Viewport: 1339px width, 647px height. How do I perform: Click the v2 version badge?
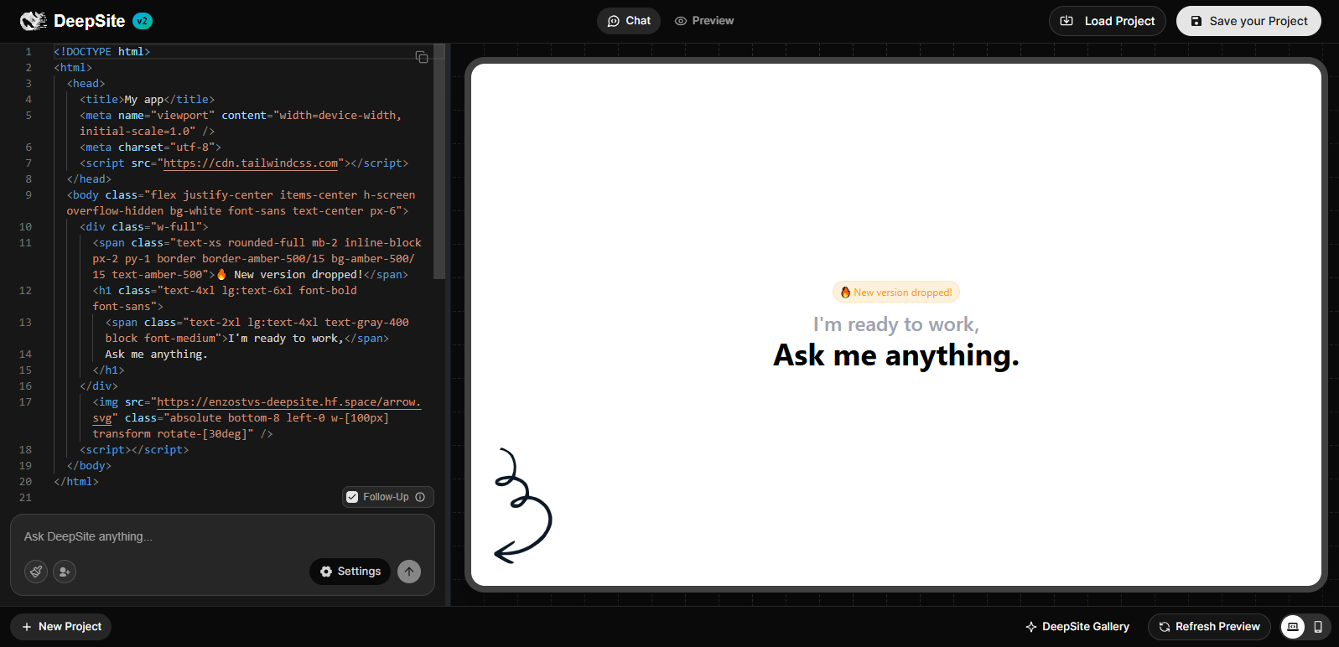143,21
